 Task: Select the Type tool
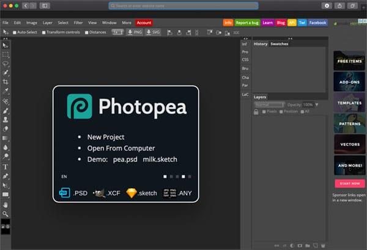[5, 167]
